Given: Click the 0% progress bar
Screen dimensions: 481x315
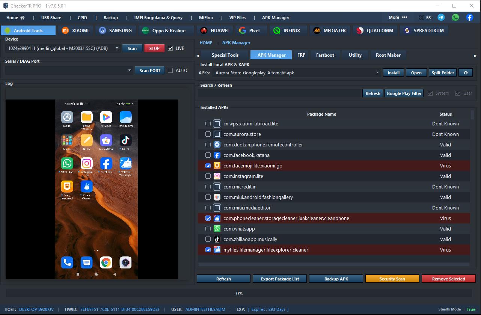Looking at the screenshot, I should (x=239, y=294).
